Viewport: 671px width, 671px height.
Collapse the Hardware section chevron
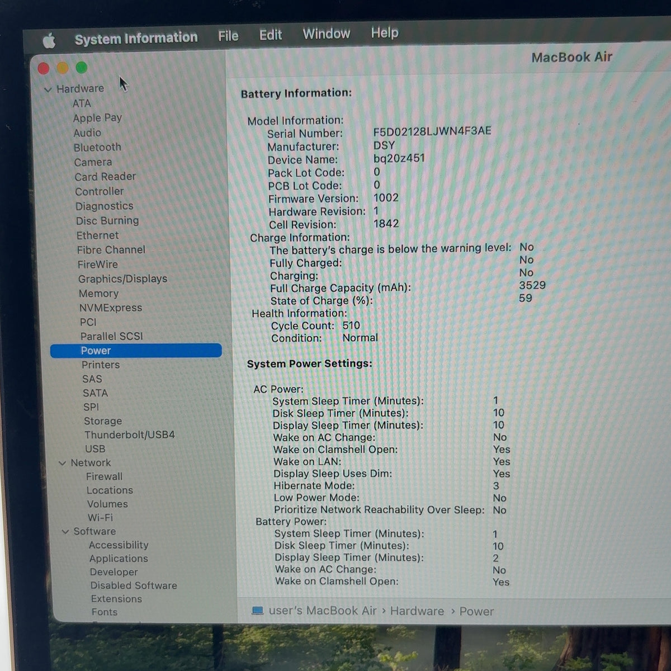48,89
